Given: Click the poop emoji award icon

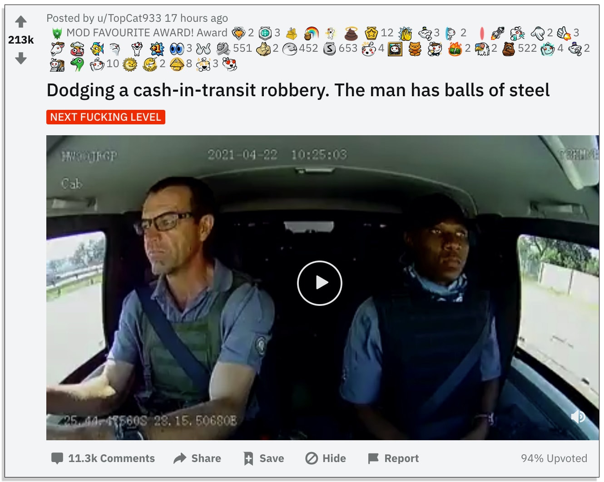Looking at the screenshot, I should 351,33.
